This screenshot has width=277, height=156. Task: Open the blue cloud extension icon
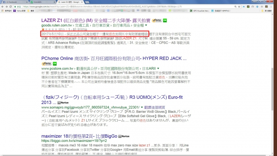point(244,6)
